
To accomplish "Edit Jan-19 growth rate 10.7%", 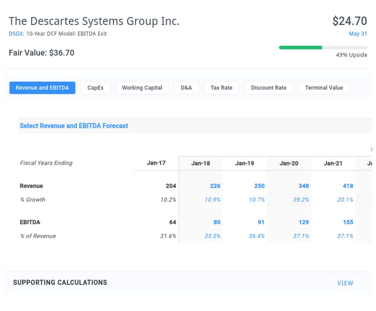I will 257,200.
